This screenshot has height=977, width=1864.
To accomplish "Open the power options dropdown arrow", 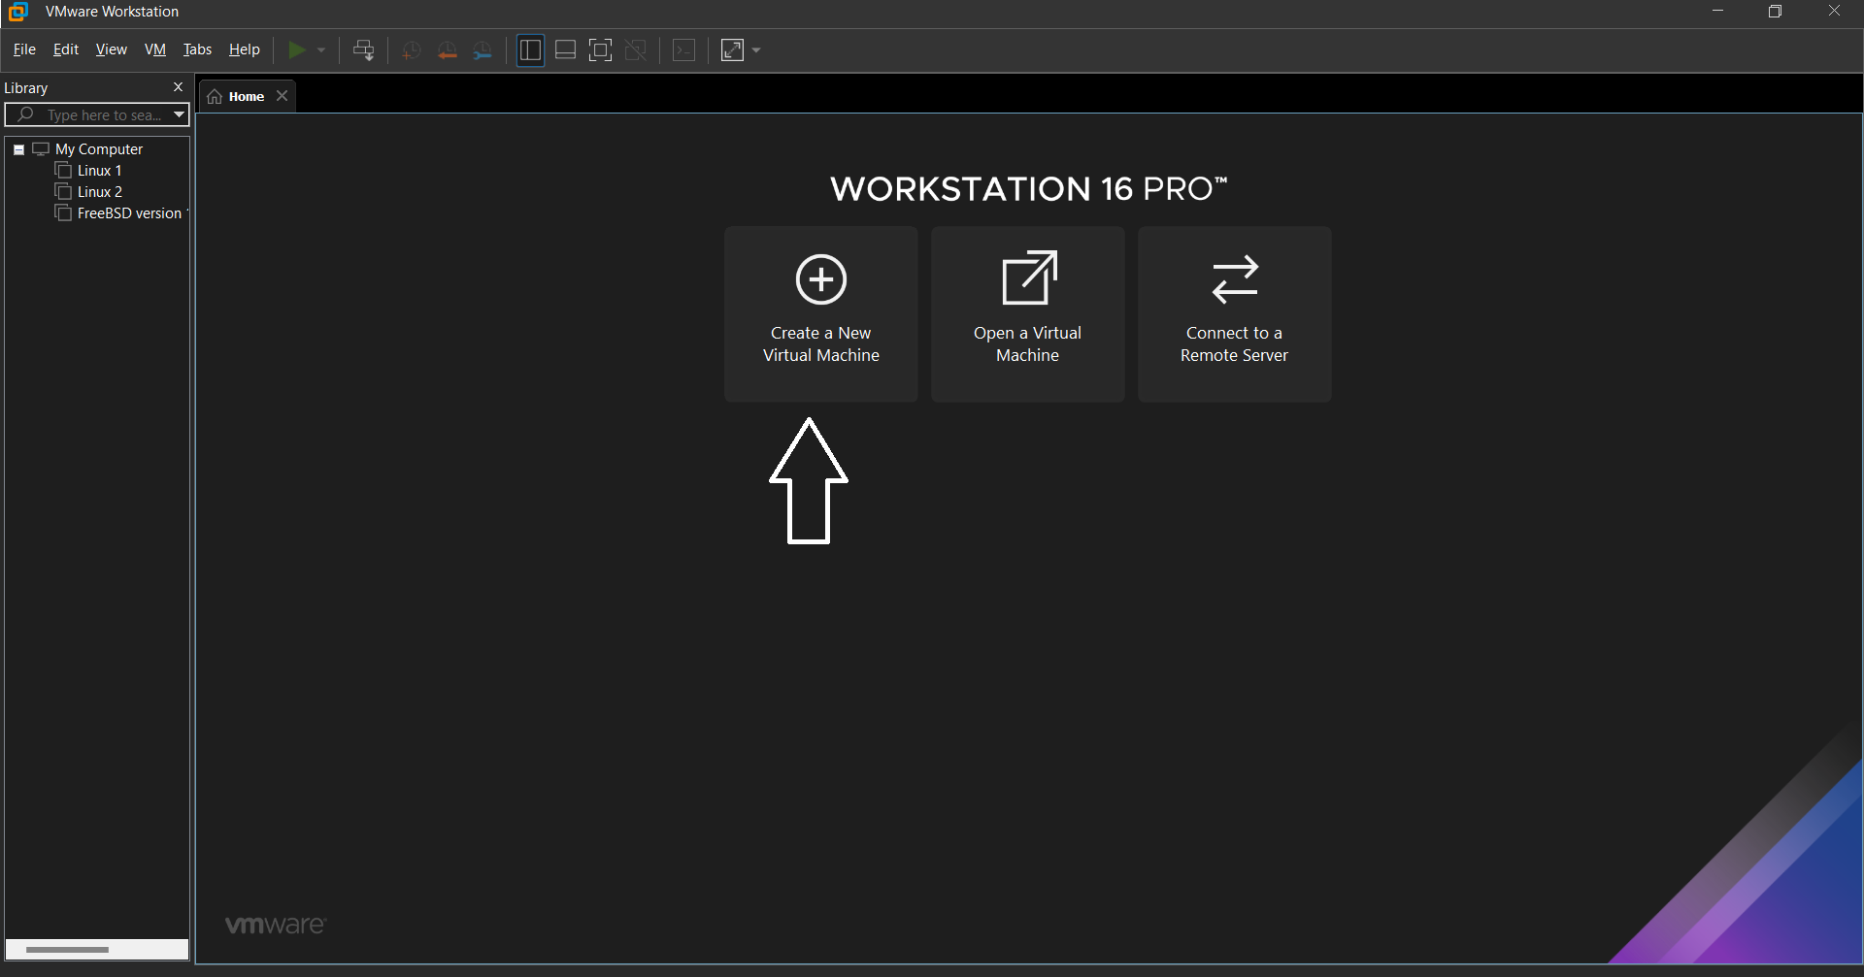I will [321, 50].
